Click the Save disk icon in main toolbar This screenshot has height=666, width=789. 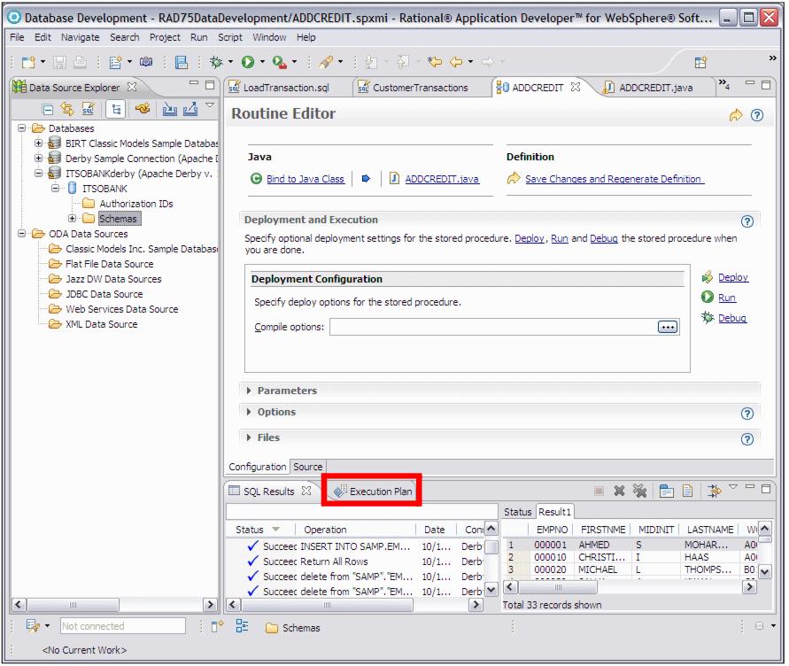[61, 62]
